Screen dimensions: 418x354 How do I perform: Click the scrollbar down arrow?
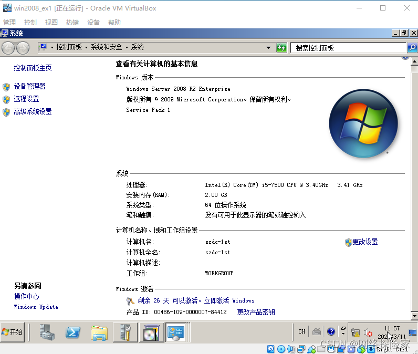coord(414,316)
